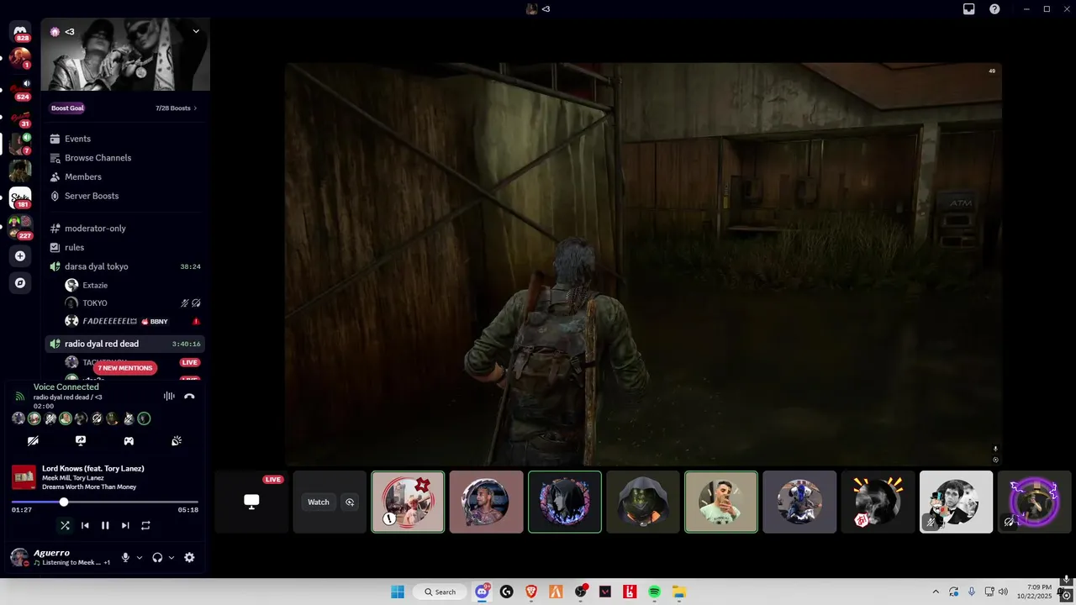Select participant tile with purple lightning ring
The height and width of the screenshot is (605, 1076).
(x=1034, y=502)
